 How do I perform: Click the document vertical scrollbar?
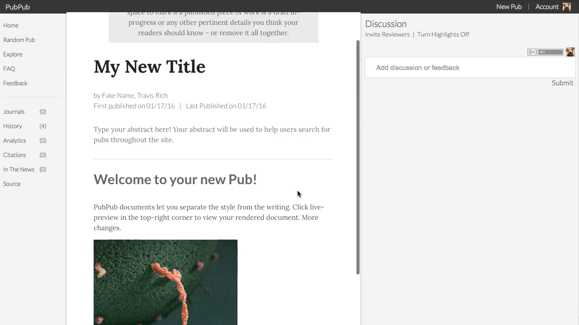358,157
